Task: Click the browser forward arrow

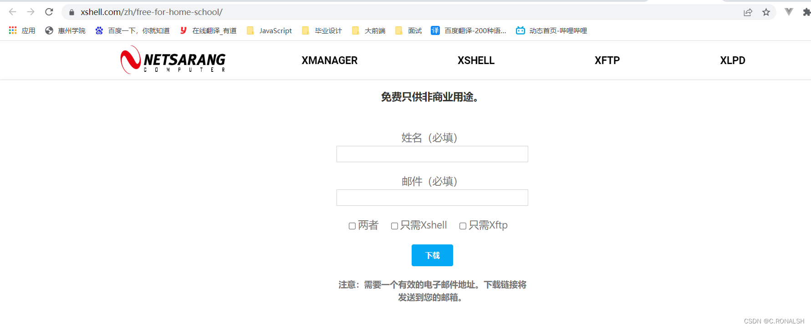Action: (31, 12)
